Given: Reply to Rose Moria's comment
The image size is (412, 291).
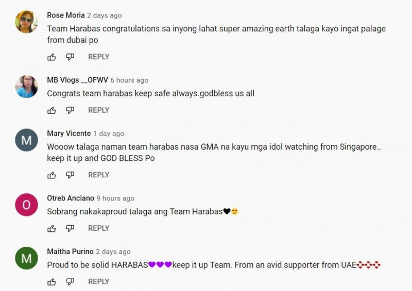Looking at the screenshot, I should coord(98,57).
